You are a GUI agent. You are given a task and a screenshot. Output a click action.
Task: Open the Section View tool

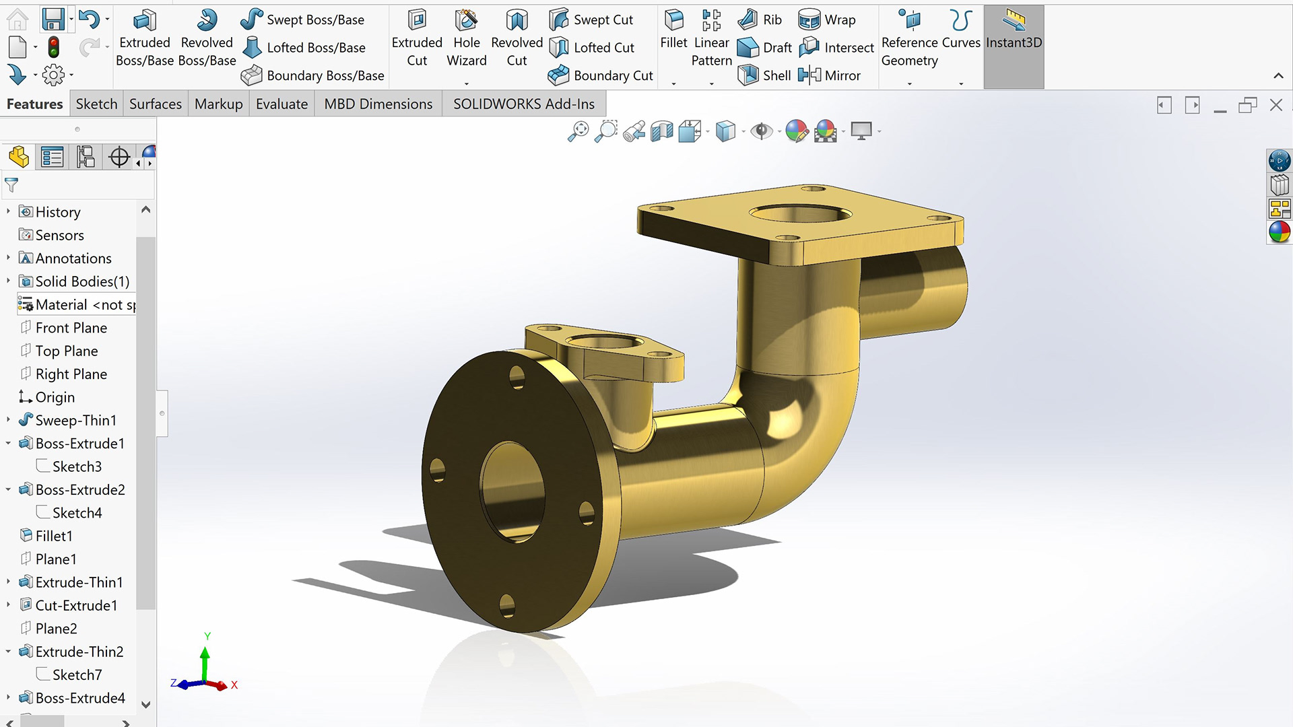(662, 131)
